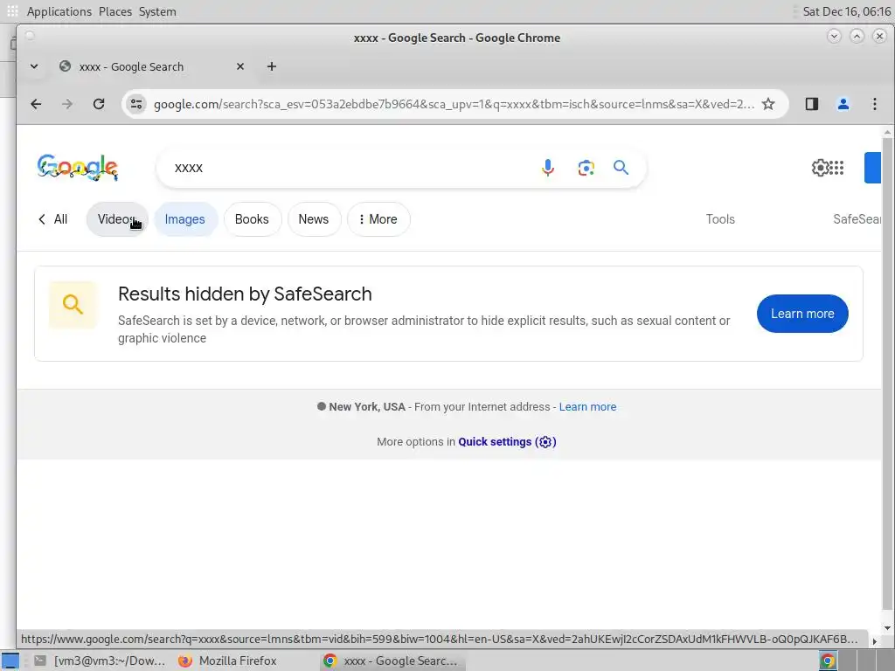Screen dimensions: 895x671
Task: Bookmark this page with the star icon
Action: [768, 104]
